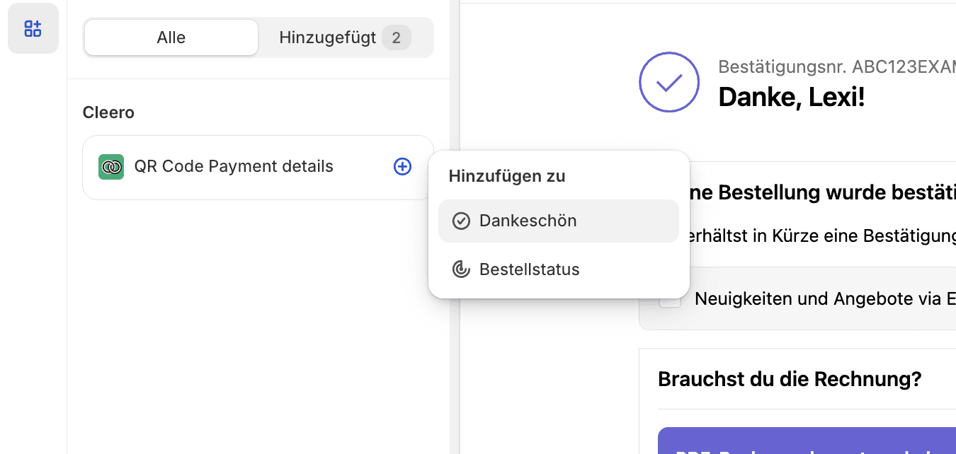Click the Danke, Lexi greeting text

pos(792,97)
